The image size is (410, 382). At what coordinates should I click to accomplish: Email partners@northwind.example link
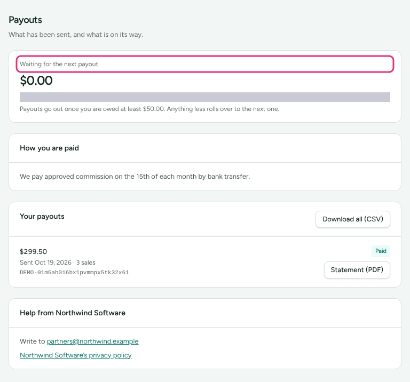[92, 341]
